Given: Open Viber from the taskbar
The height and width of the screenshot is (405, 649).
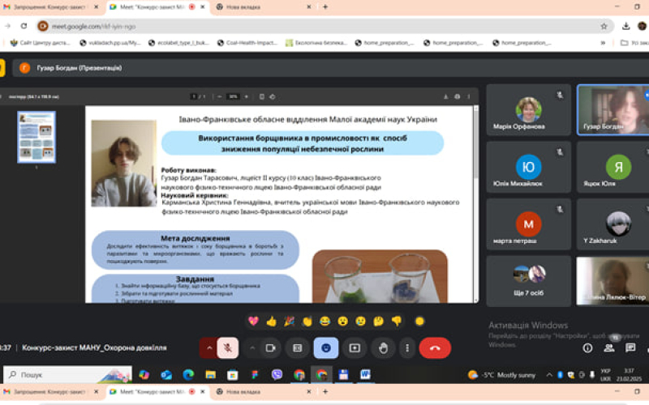Looking at the screenshot, I should click(277, 375).
